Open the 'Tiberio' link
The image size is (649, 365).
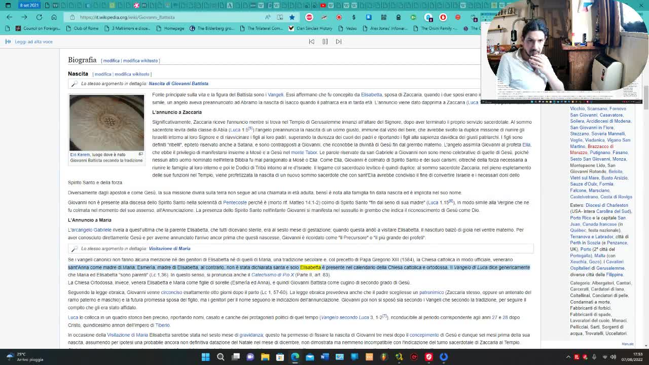click(x=162, y=325)
